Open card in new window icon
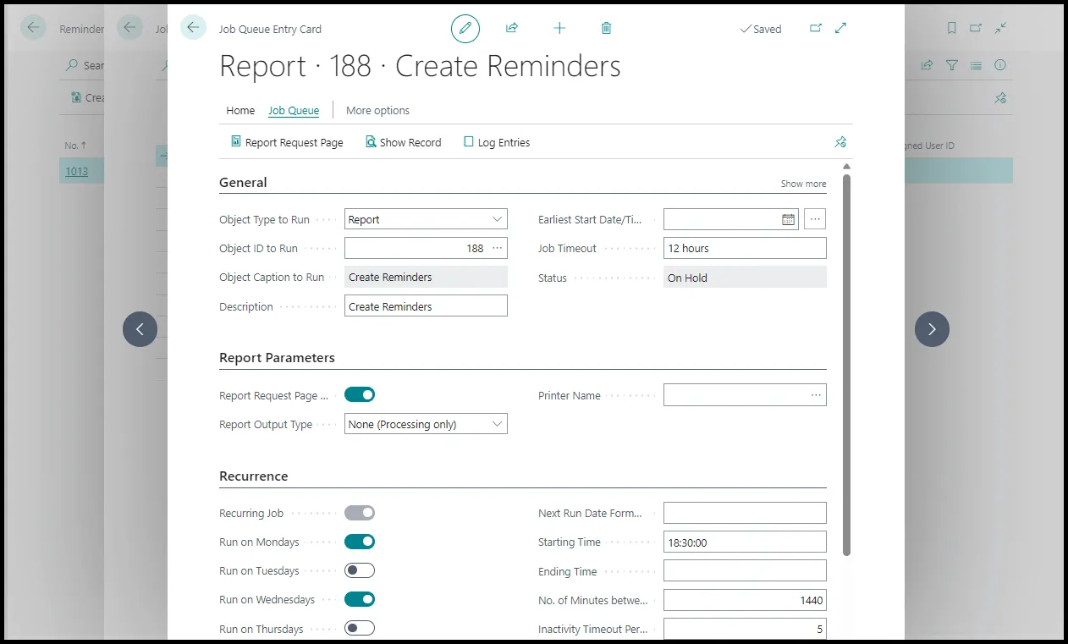The width and height of the screenshot is (1068, 644). [816, 28]
